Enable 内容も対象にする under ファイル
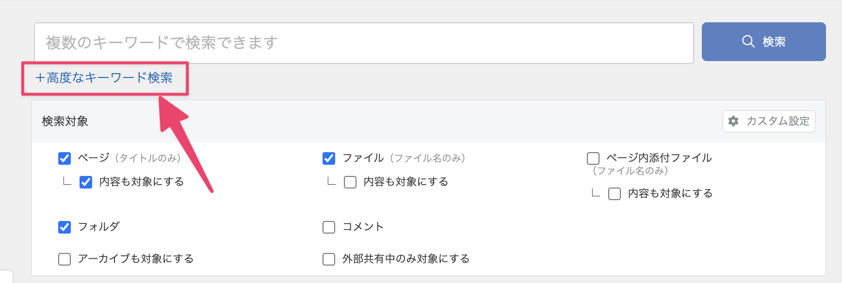The height and width of the screenshot is (283, 842). tap(350, 182)
